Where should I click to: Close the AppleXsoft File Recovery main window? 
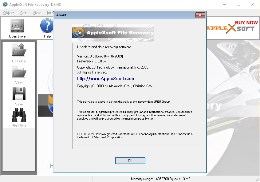(x=253, y=5)
